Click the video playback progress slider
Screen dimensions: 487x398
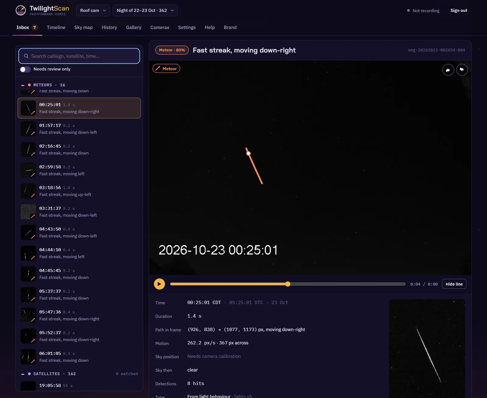coord(288,284)
